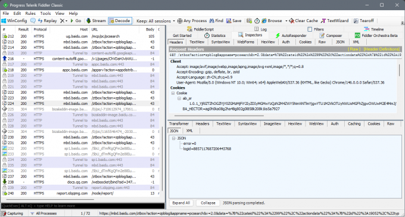
Task: Toggle Capturing in the status bar
Action: tap(12, 213)
